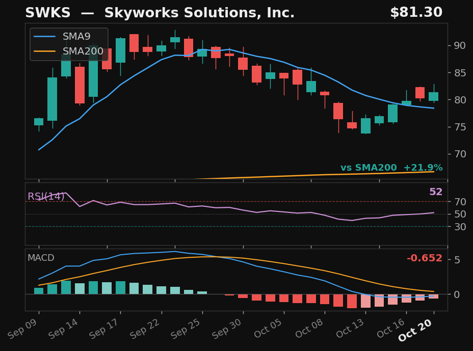
Task: Click the Oct 20 date label
Action: point(416,331)
